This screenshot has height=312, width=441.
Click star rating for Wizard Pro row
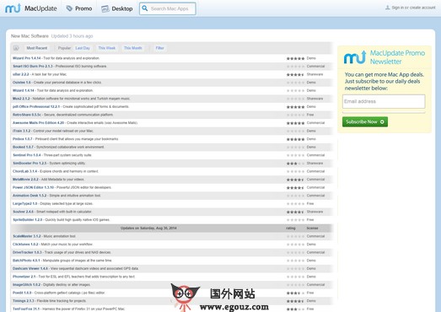click(x=295, y=58)
